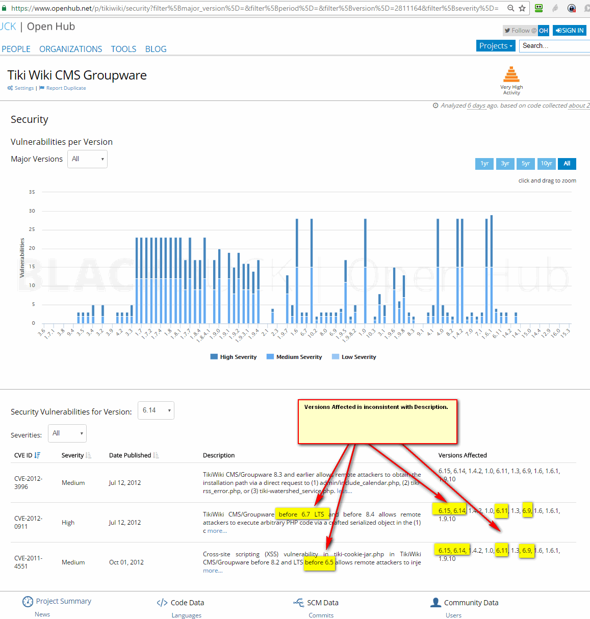Click the CVE-2011-4551 ID

point(28,562)
